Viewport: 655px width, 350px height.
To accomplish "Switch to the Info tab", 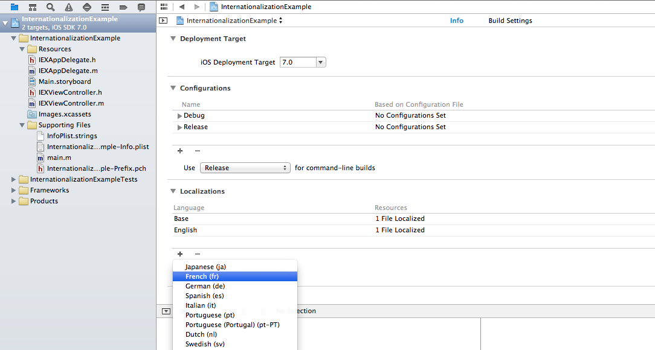I will click(x=457, y=21).
